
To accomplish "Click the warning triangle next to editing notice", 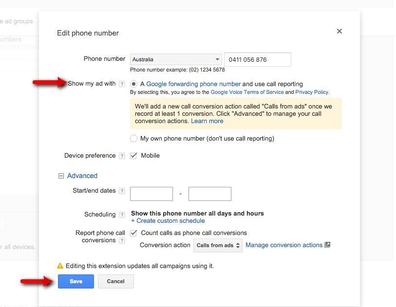I will click(59, 266).
